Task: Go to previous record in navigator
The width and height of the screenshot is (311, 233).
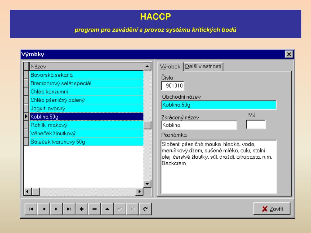Action: pos(44,209)
